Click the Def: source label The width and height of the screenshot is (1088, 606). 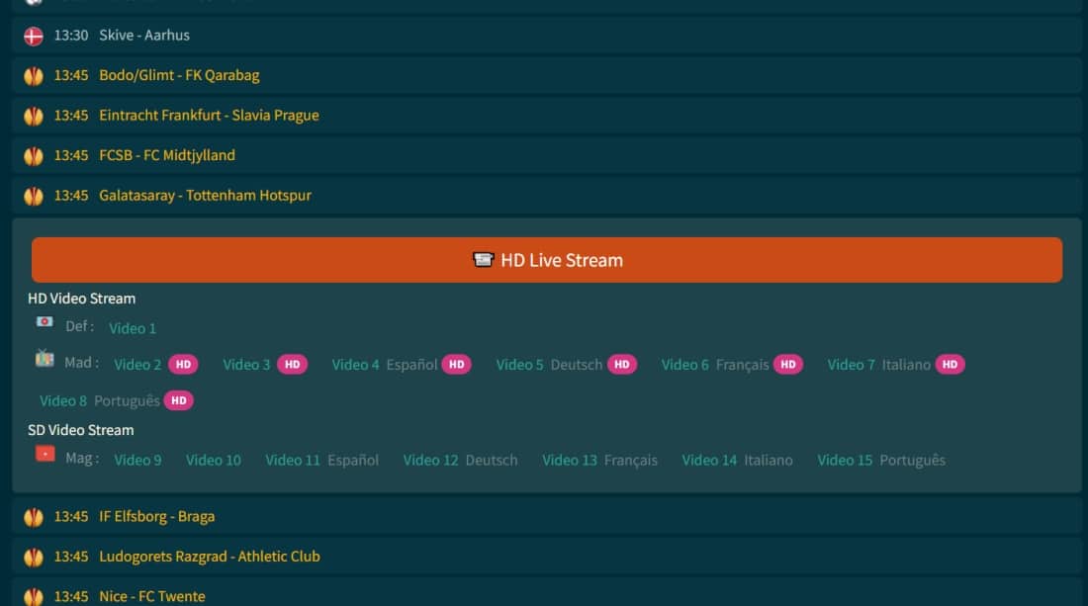coord(80,326)
